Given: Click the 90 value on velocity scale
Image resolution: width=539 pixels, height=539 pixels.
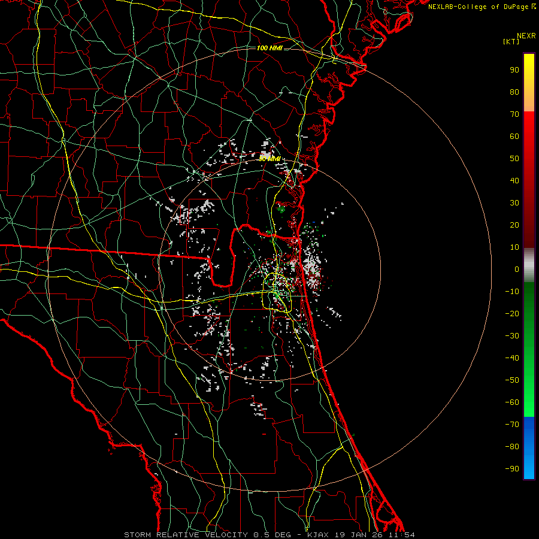Looking at the screenshot, I should tap(514, 70).
